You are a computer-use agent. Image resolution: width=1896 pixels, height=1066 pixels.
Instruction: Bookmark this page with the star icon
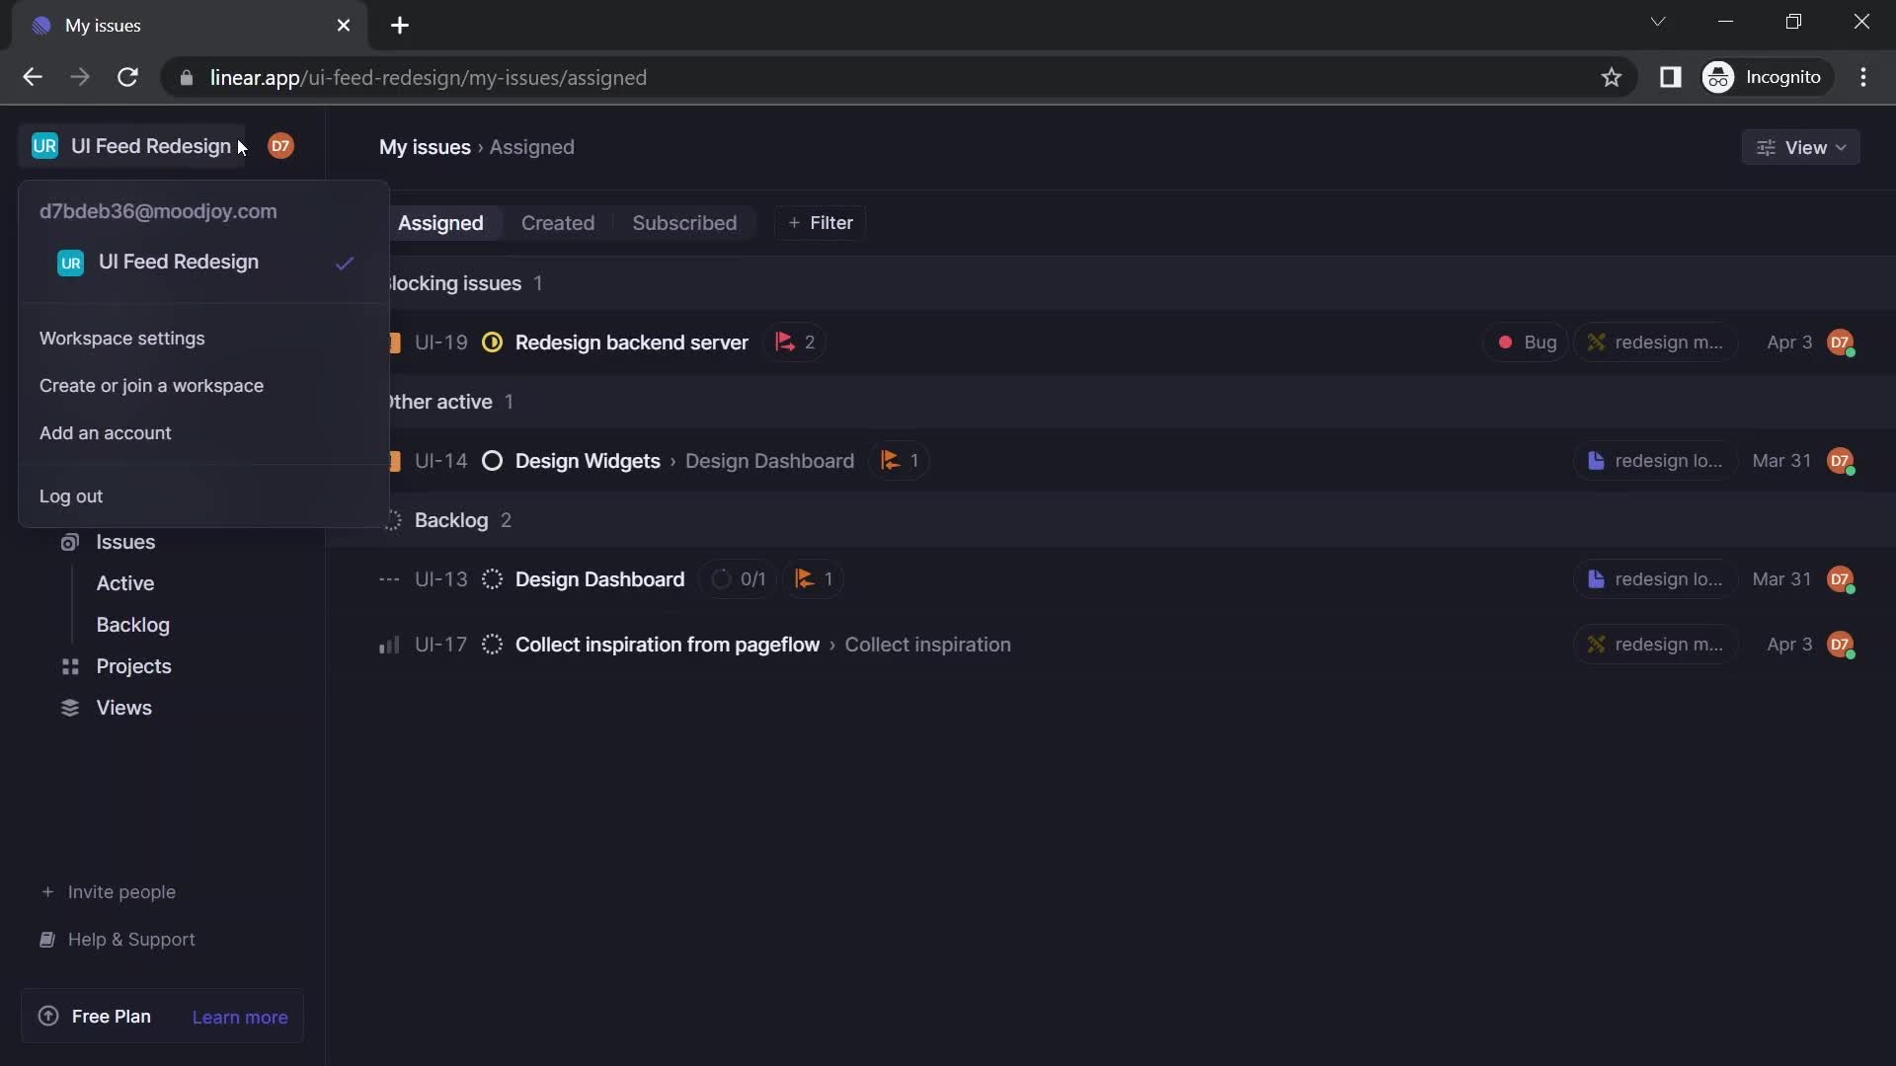pyautogui.click(x=1611, y=77)
